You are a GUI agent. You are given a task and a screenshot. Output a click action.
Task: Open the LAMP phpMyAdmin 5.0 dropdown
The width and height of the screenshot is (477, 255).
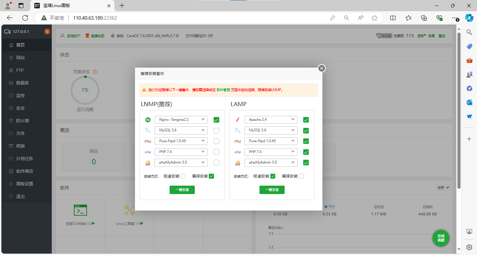271,163
